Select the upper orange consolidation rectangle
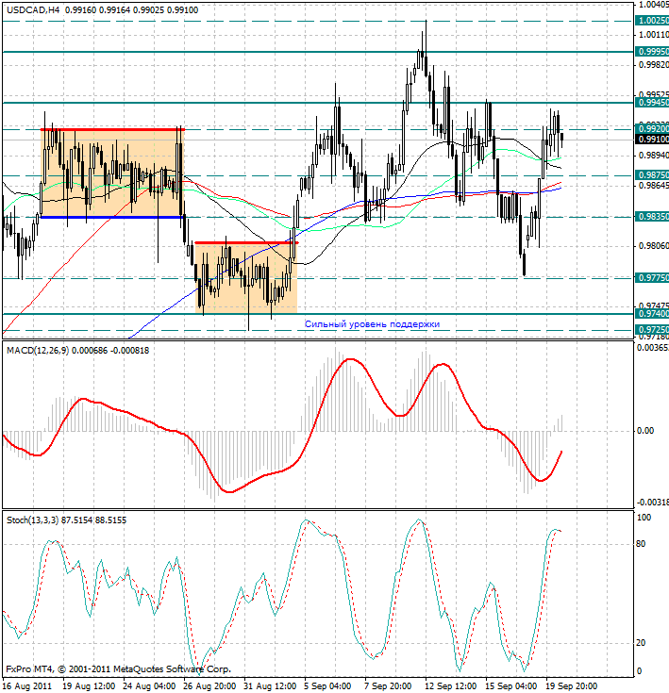 [111, 173]
